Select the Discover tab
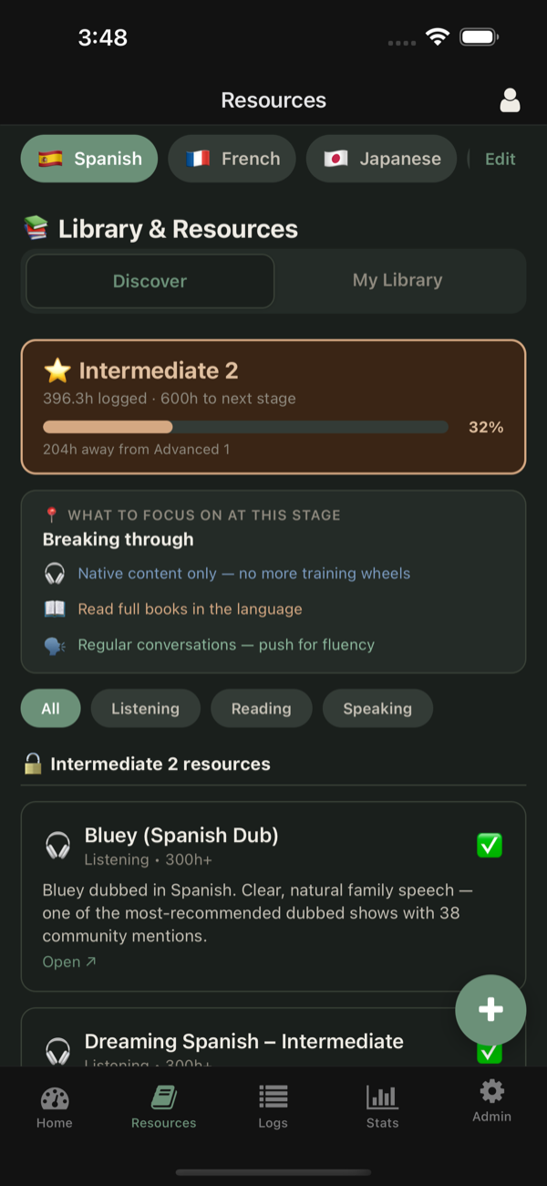 pyautogui.click(x=150, y=281)
